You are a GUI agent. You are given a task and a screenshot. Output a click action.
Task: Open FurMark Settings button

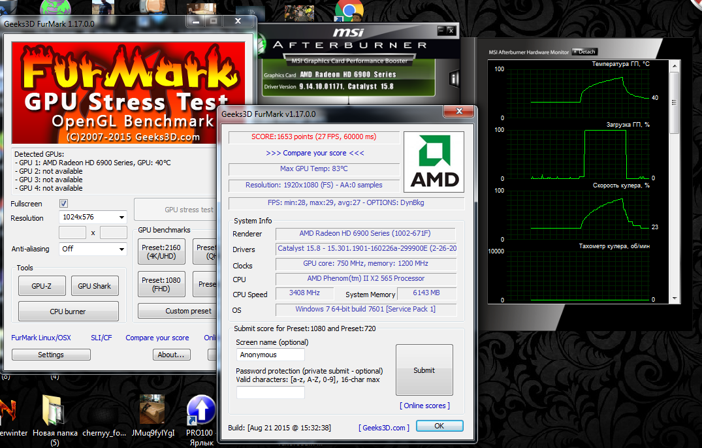coord(51,355)
